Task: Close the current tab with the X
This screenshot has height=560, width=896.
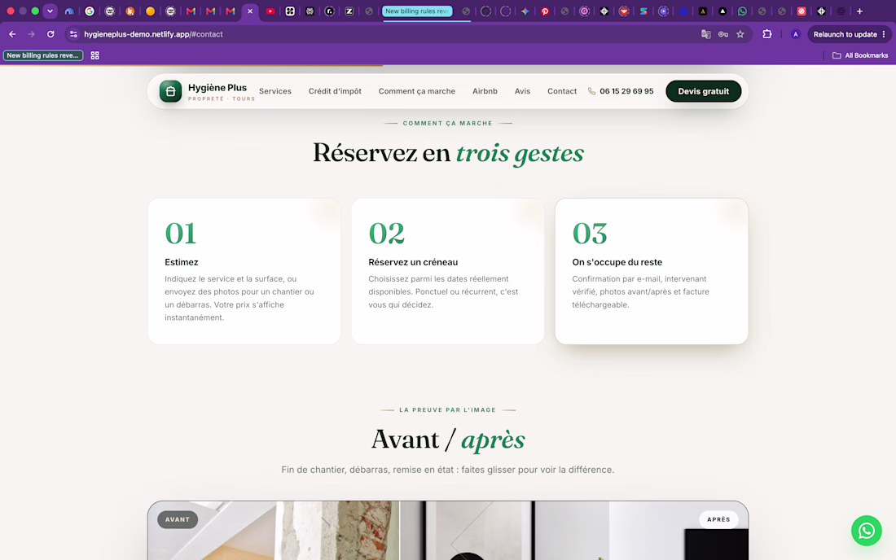Action: point(250,11)
